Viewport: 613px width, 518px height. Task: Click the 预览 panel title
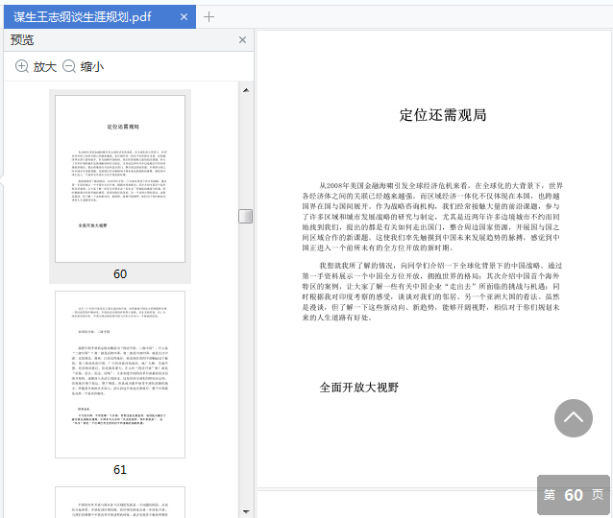click(x=22, y=40)
